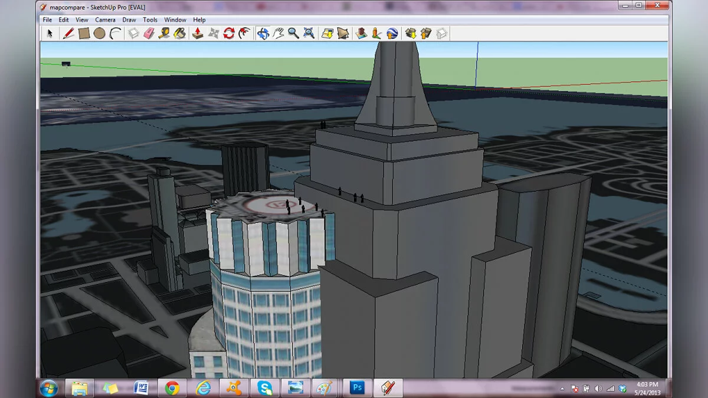Click the Zoom Extents tool

pos(309,34)
